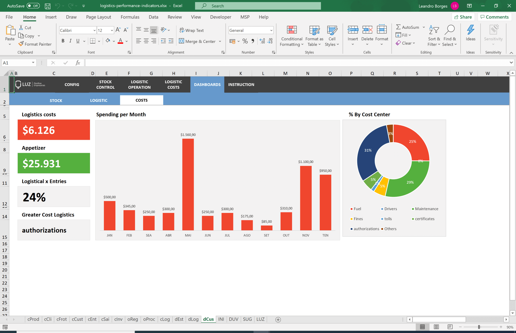Click the STOCK dashboard button
The height and width of the screenshot is (333, 516).
pos(56,100)
